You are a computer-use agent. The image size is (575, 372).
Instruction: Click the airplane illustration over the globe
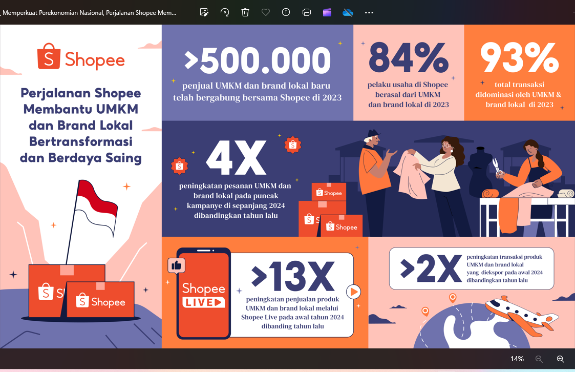521,316
